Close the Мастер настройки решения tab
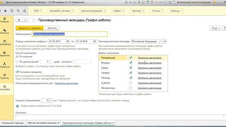 point(59,123)
